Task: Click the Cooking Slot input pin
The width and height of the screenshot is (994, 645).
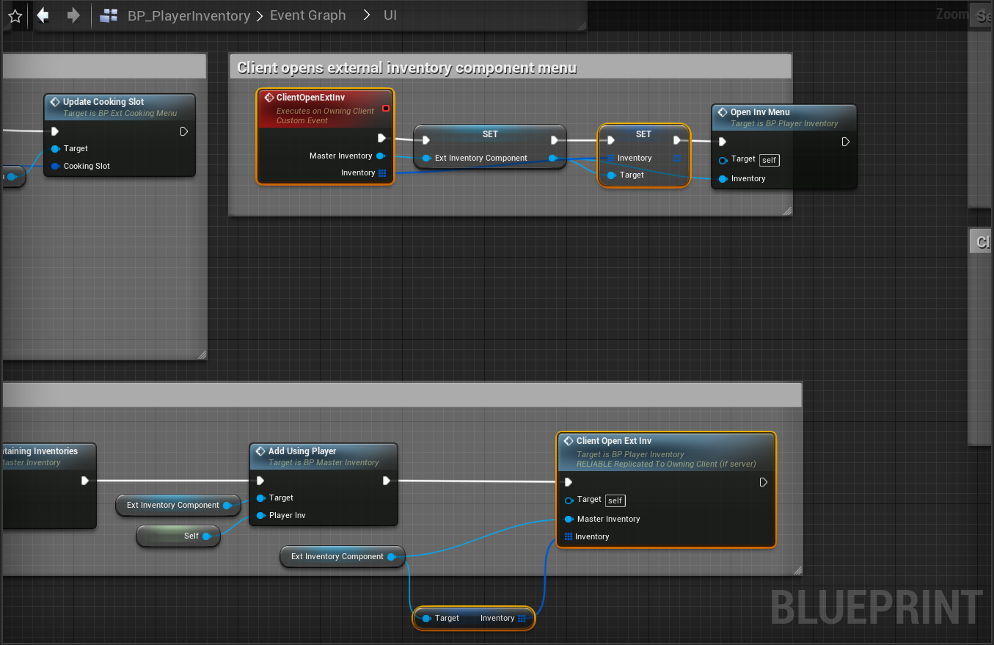Action: [x=56, y=166]
